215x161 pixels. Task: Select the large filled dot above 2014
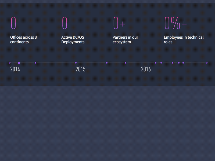point(19,63)
